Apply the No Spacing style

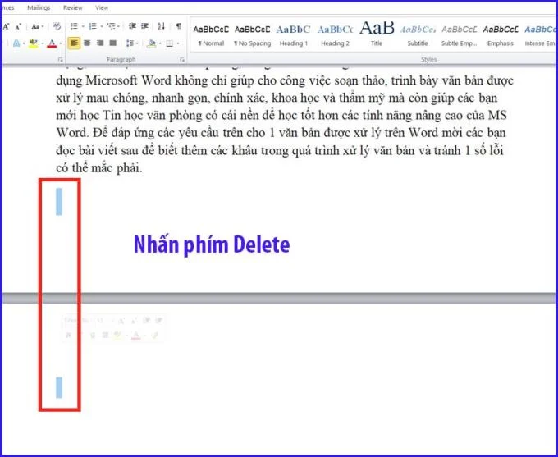click(252, 34)
